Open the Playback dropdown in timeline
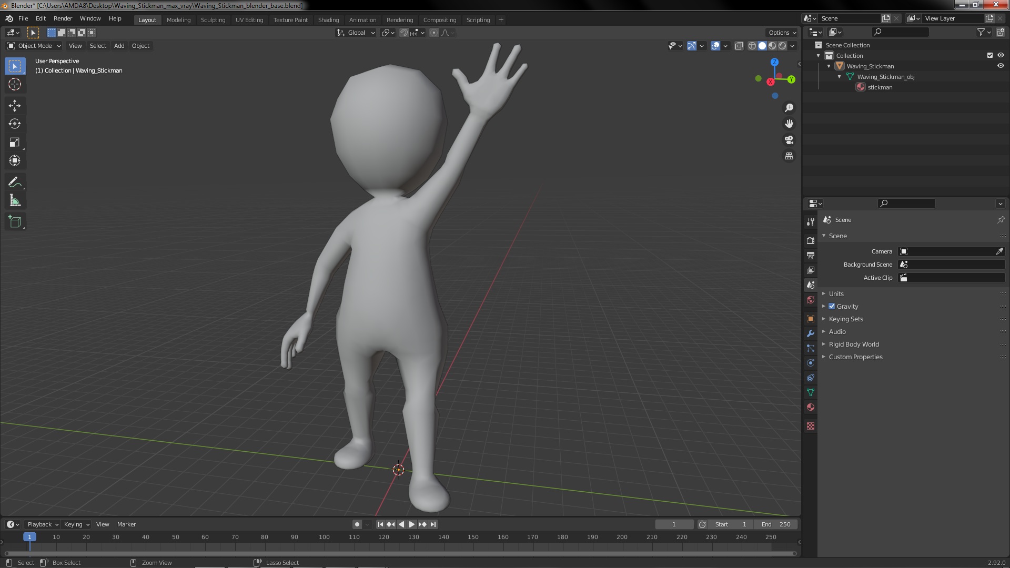1010x568 pixels. tap(43, 524)
